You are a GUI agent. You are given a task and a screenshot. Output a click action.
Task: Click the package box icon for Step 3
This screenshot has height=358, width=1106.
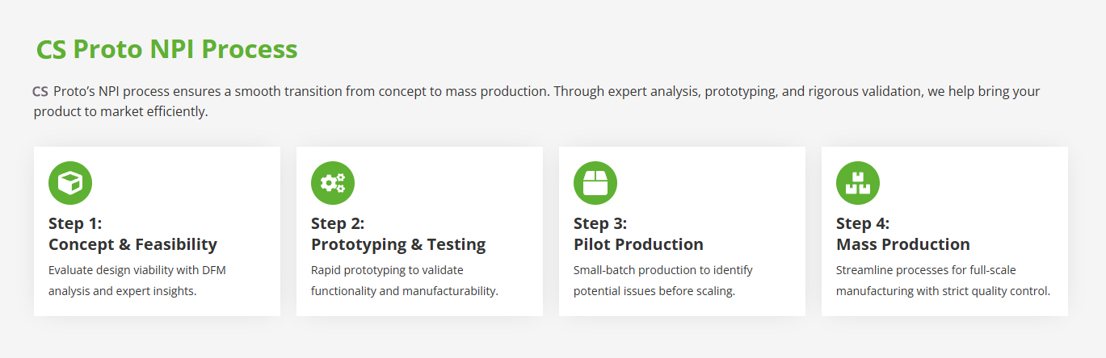(595, 183)
